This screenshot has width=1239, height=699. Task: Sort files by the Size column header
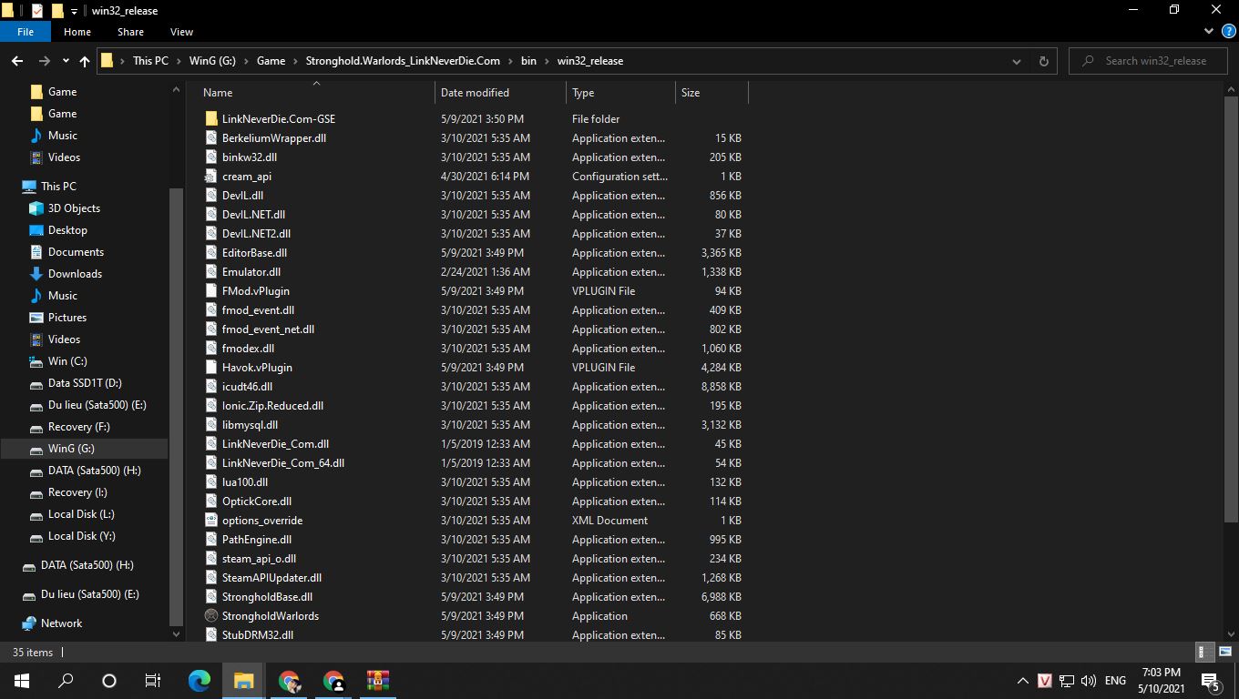(691, 92)
